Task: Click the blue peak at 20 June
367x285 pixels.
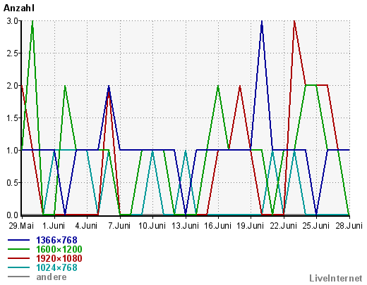Action: pyautogui.click(x=262, y=23)
